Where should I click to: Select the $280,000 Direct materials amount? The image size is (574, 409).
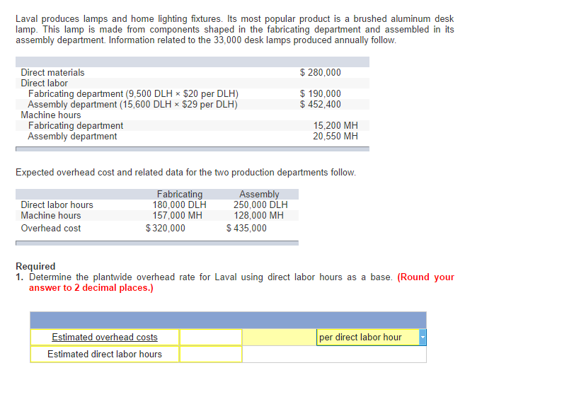(321, 72)
